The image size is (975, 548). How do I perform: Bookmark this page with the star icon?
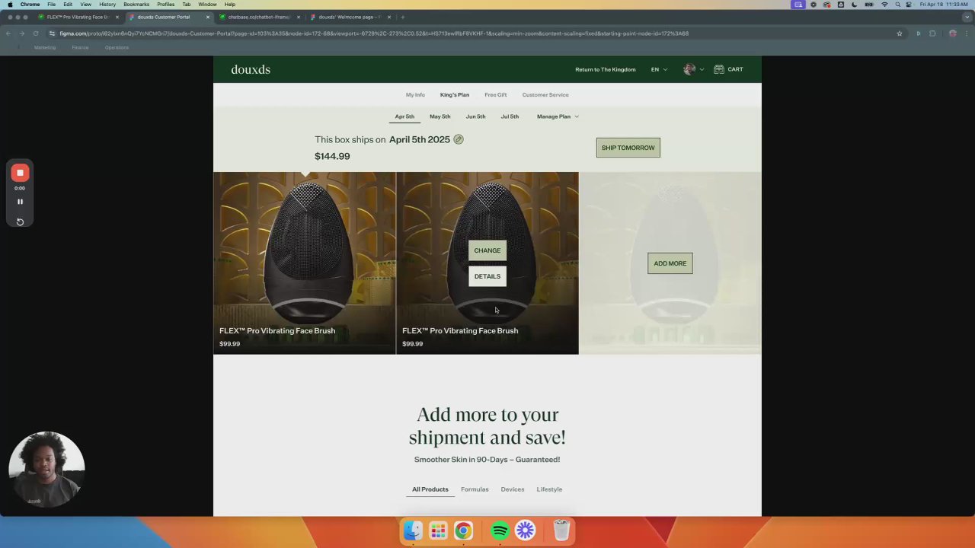pyautogui.click(x=900, y=33)
